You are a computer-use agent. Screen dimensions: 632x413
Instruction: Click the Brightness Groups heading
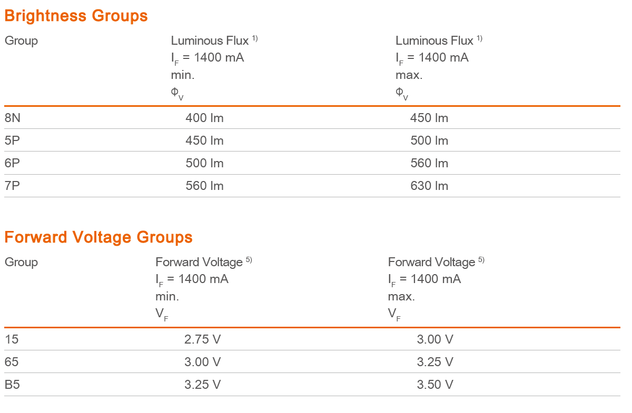point(76,16)
